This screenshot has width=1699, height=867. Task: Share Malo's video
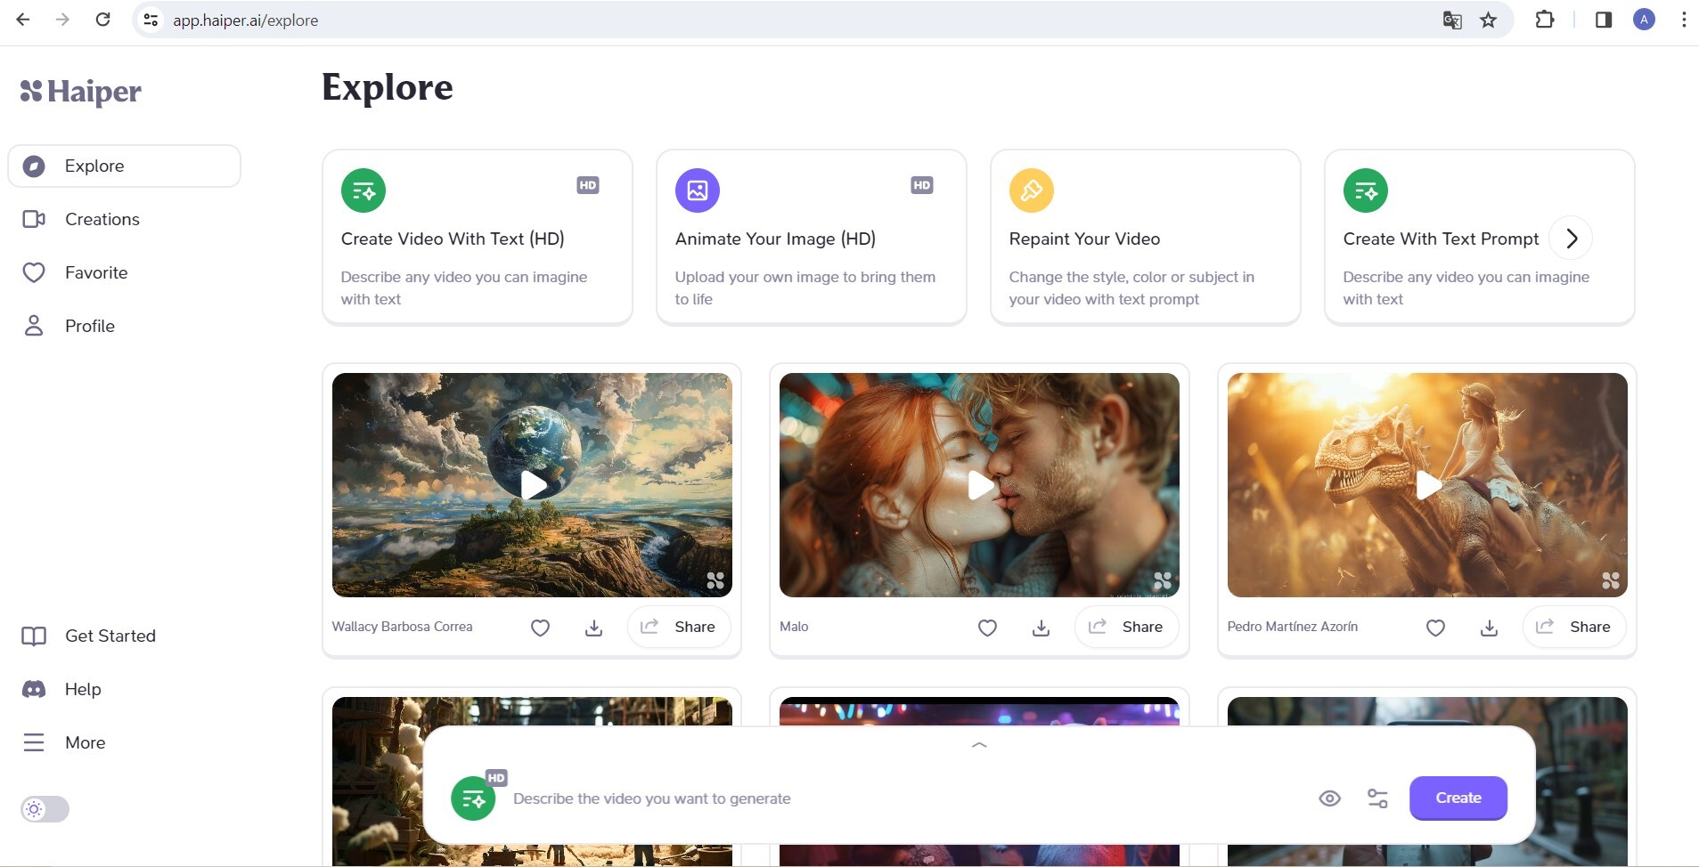[1126, 627]
